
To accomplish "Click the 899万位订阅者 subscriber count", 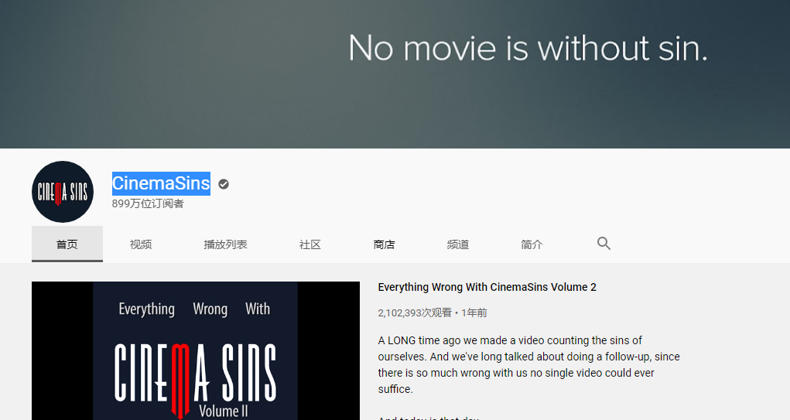I will point(148,203).
